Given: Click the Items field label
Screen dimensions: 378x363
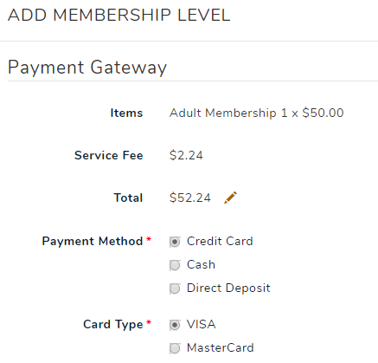Looking at the screenshot, I should pyautogui.click(x=126, y=113).
